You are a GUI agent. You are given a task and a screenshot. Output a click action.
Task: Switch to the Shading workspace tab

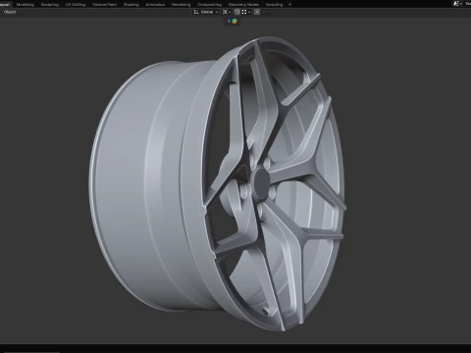[131, 5]
